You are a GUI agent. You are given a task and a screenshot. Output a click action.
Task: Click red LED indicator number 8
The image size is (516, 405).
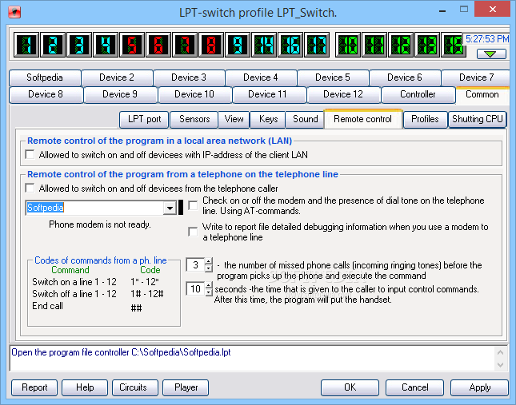(x=211, y=45)
